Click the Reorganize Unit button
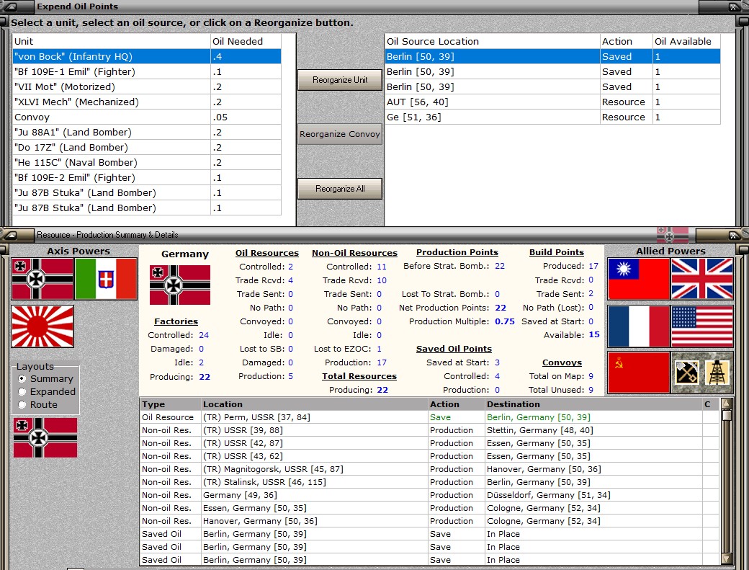Viewport: 749px width, 570px height. click(x=340, y=80)
